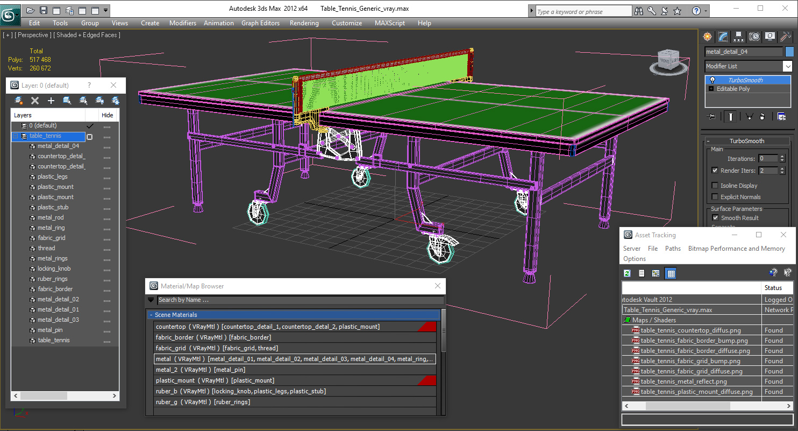Switch to the Hierarchy panel icon
Viewport: 798px width, 431px height.
[739, 37]
